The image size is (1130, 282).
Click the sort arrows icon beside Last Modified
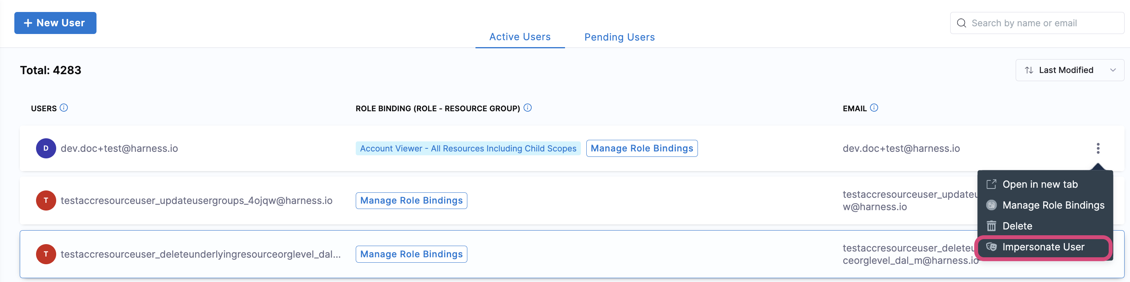[x=1029, y=70]
